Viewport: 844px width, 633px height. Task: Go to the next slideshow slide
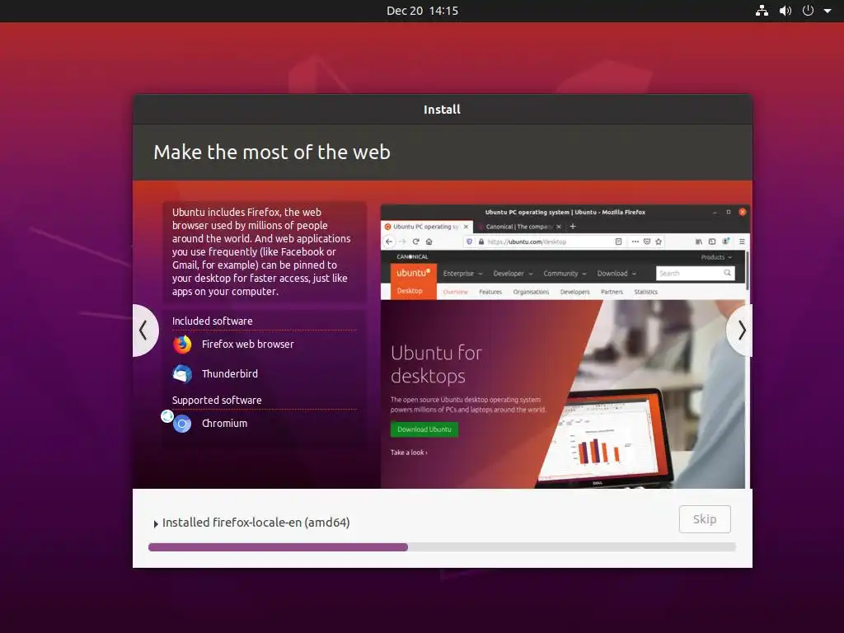coord(741,330)
